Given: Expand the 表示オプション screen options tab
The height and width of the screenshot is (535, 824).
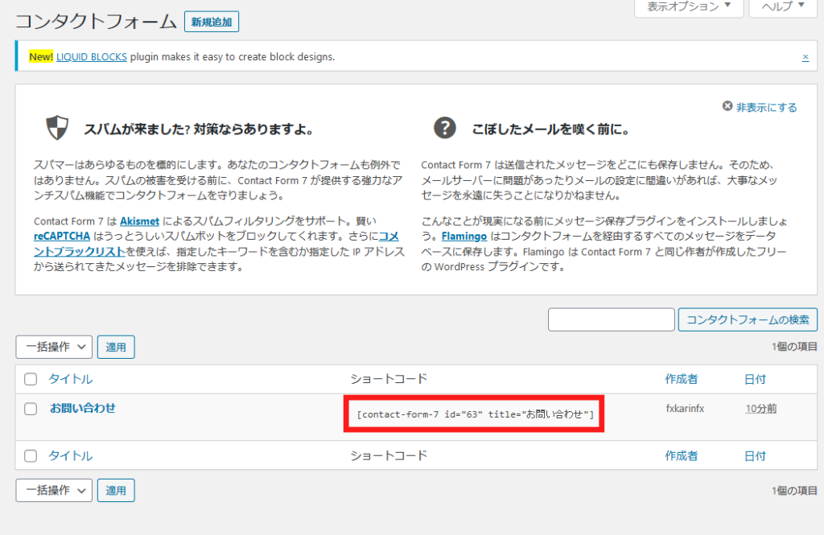Looking at the screenshot, I should coord(689,7).
